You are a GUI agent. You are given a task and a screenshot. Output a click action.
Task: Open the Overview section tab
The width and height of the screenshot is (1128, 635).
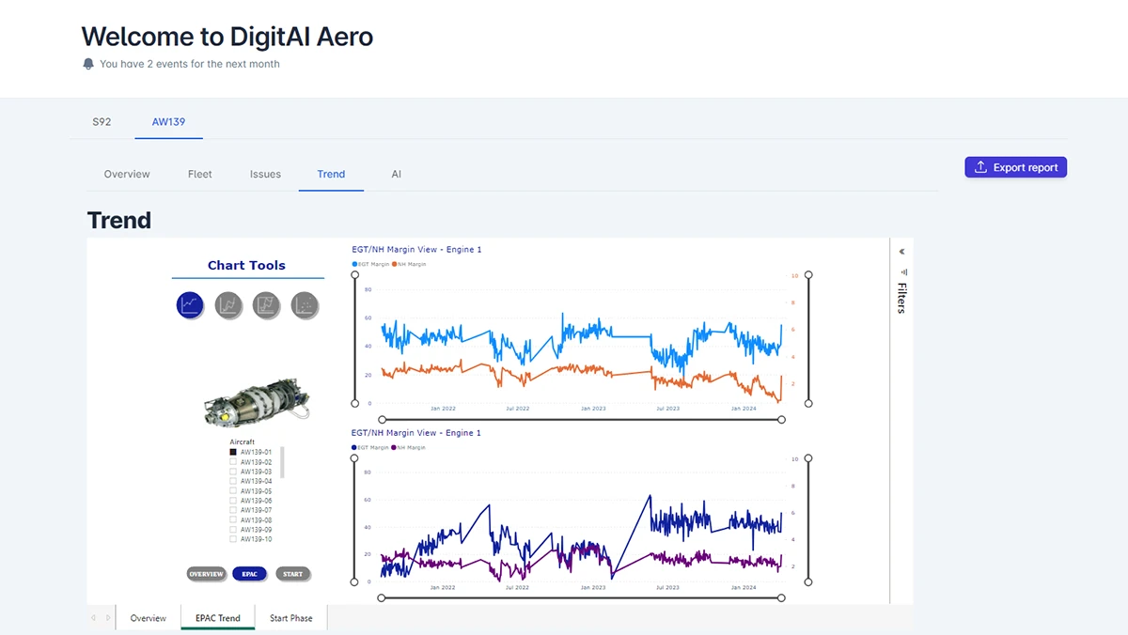tap(127, 174)
